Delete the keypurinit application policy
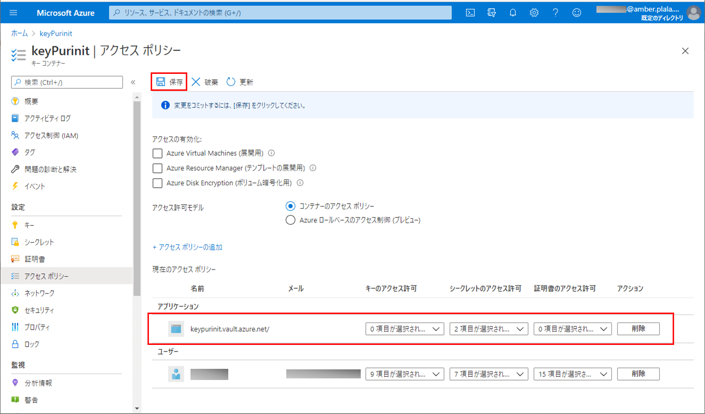The height and width of the screenshot is (414, 705). 638,328
